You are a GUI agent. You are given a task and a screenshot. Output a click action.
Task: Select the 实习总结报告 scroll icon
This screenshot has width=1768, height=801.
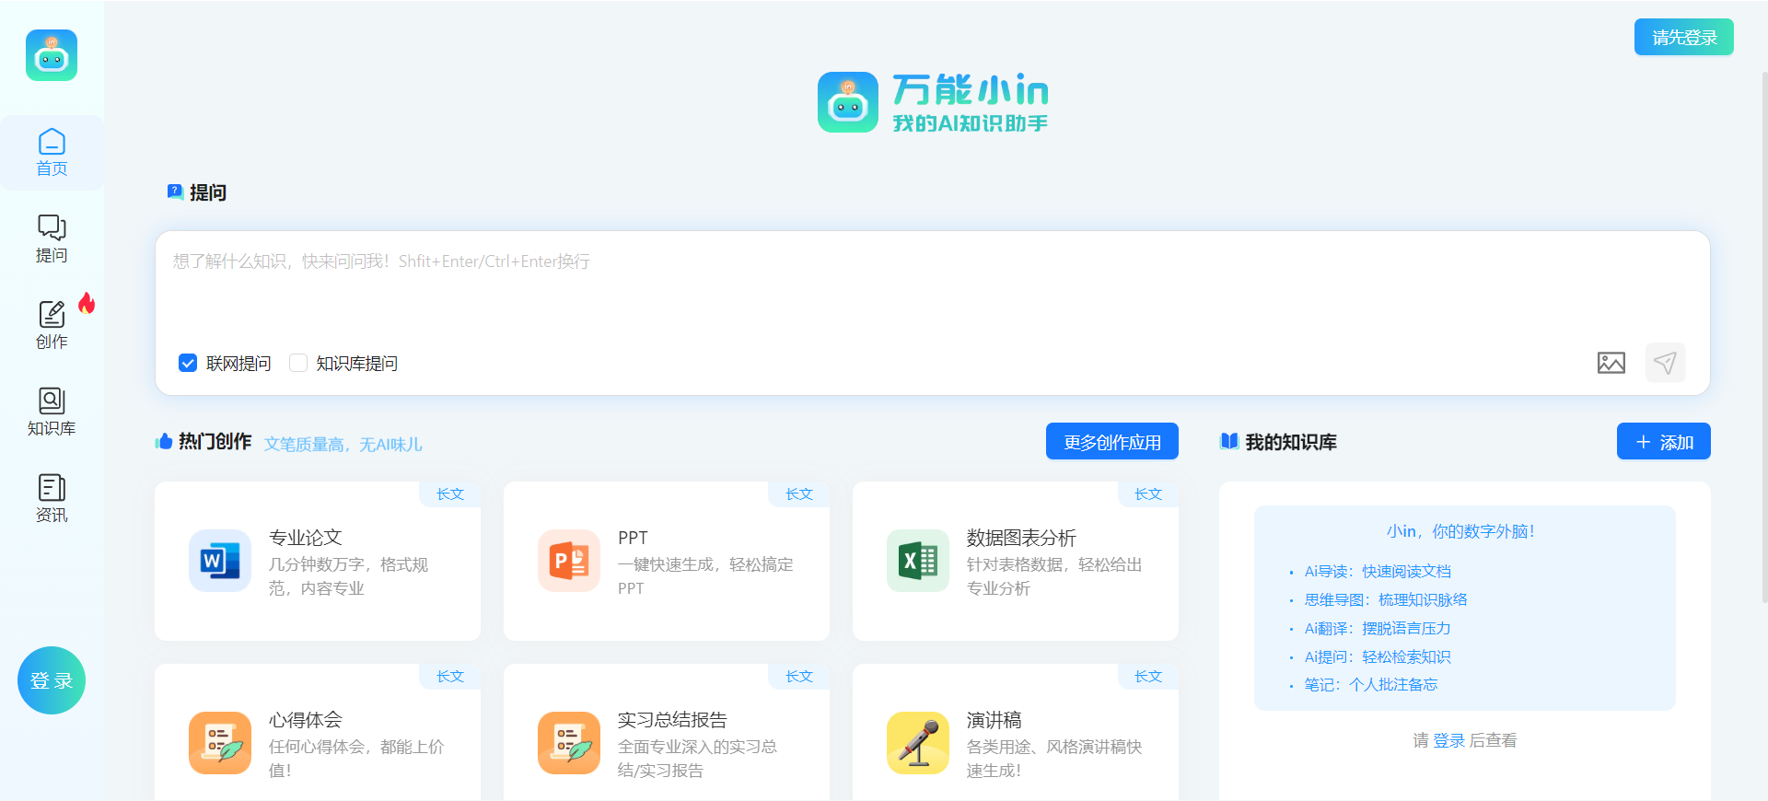pos(569,743)
